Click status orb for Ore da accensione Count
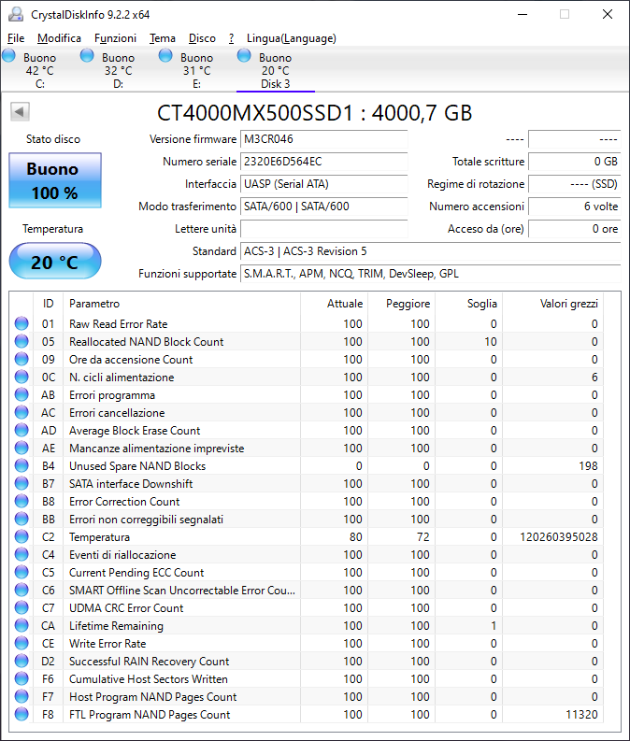Viewport: 630px width, 741px height. 21,359
